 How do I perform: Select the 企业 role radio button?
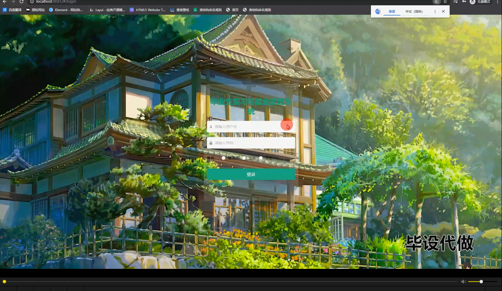[244, 158]
